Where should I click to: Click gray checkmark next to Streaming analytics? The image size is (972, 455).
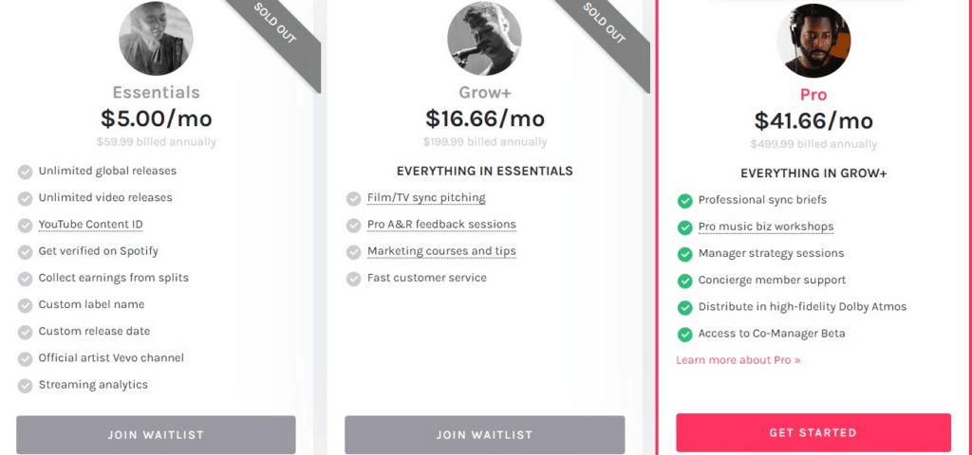(25, 386)
